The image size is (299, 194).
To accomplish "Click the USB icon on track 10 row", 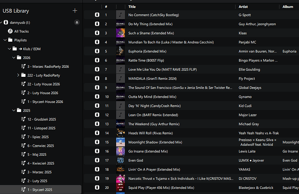I will pyautogui.click(x=97, y=96).
